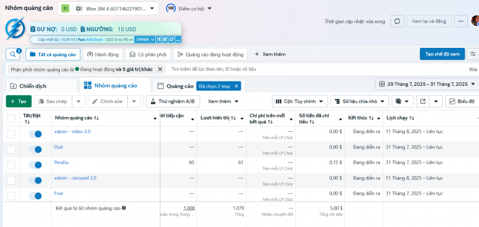Open the view settings sliders icon
The width and height of the screenshot is (479, 227).
473,54
